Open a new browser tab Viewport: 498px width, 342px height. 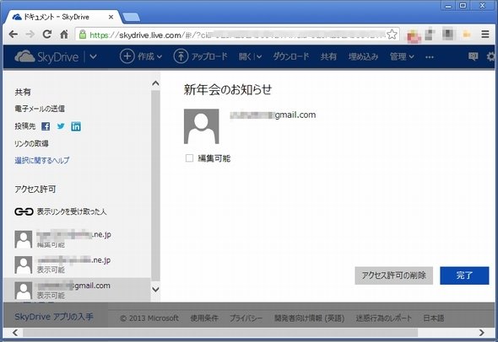(131, 18)
